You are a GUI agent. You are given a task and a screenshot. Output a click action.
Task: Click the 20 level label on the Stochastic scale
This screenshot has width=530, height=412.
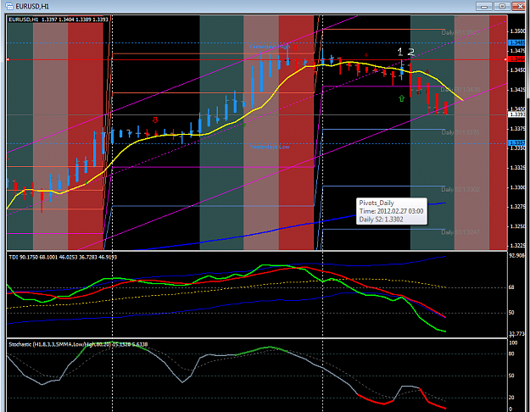(511, 398)
